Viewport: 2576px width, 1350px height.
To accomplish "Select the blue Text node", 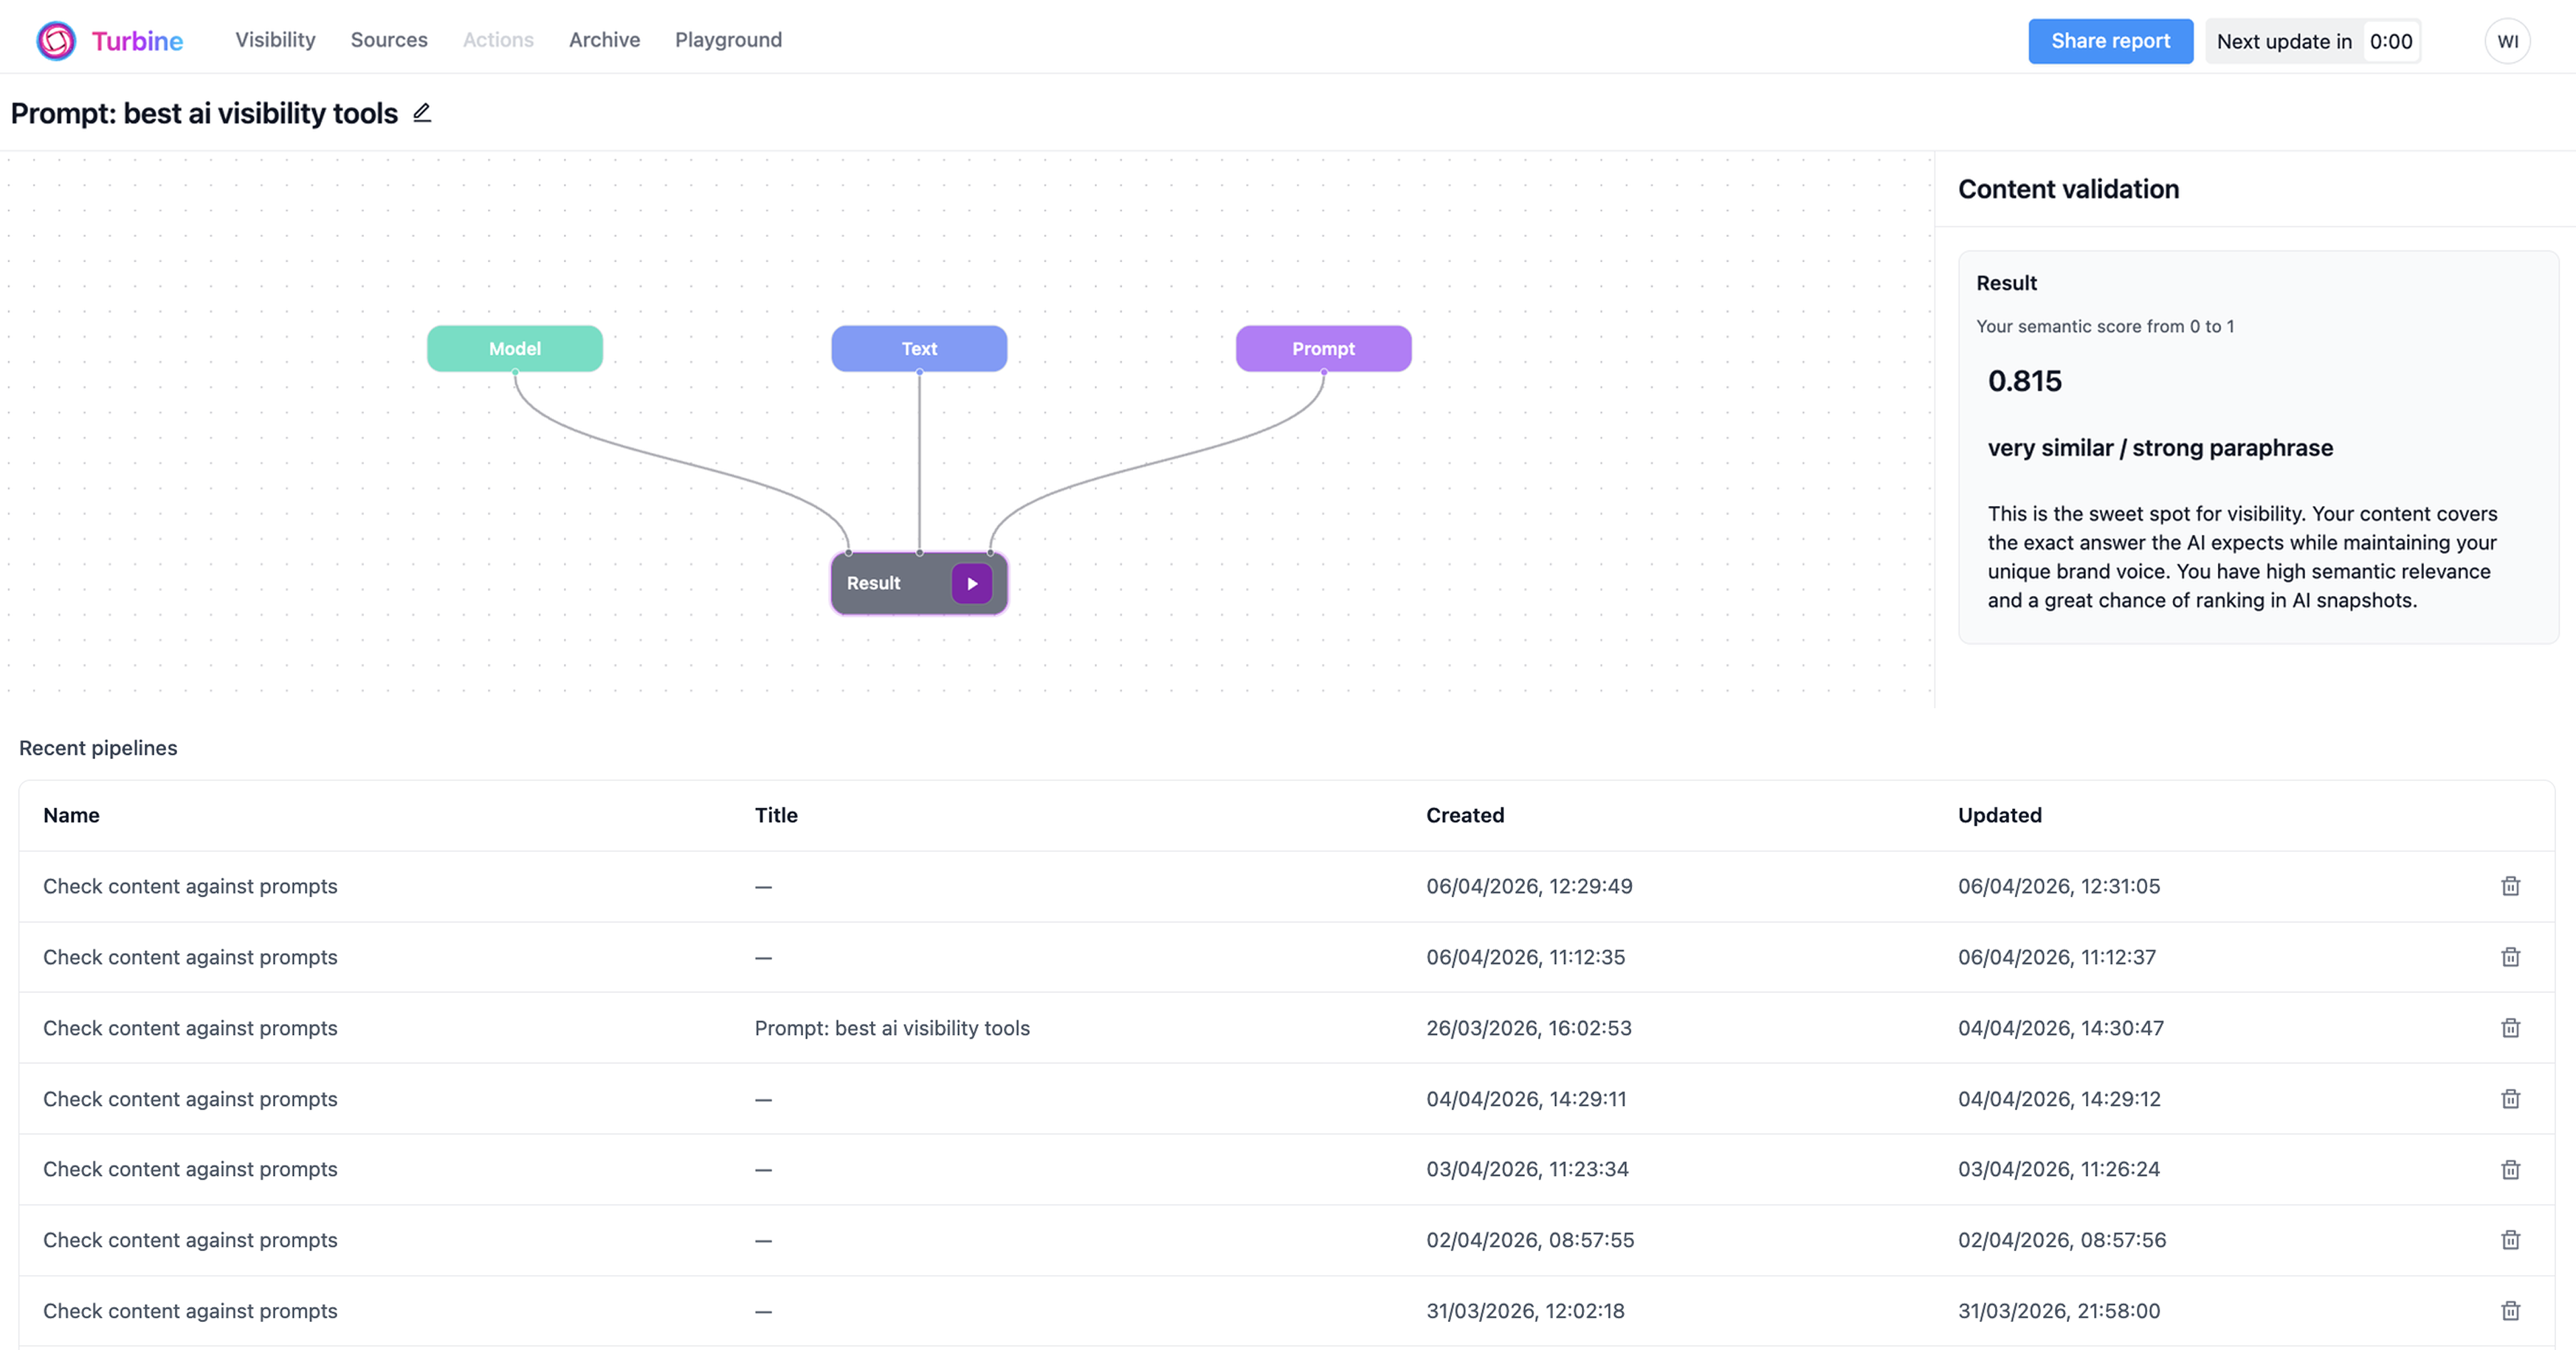I will tap(919, 349).
